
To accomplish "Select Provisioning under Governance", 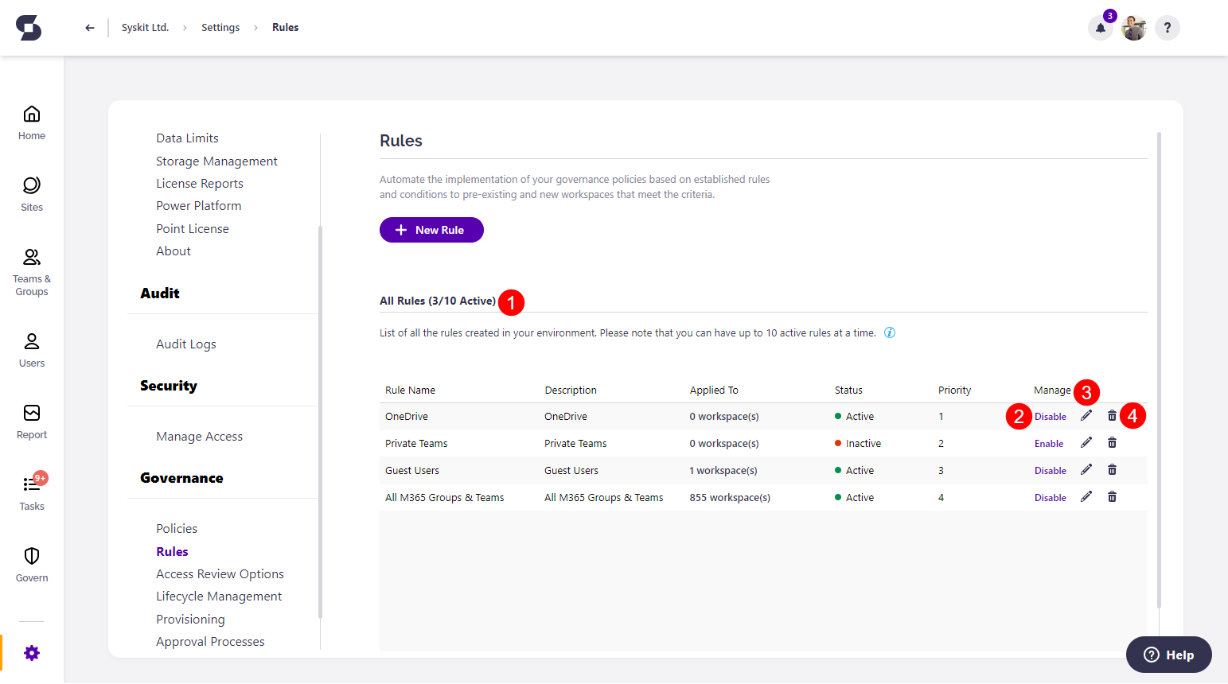I will [x=190, y=619].
